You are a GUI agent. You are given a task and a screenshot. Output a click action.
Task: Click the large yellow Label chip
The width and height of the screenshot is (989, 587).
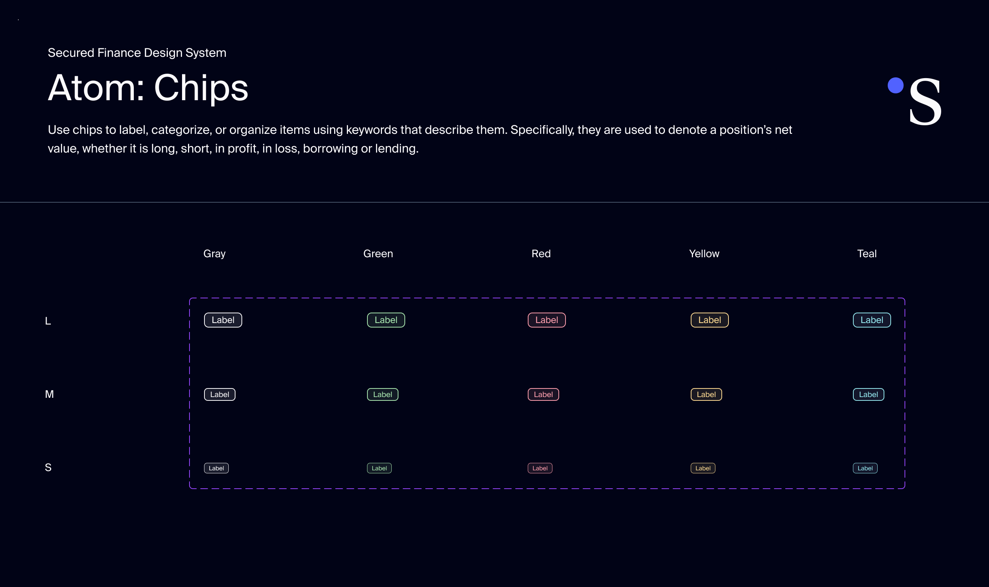709,320
